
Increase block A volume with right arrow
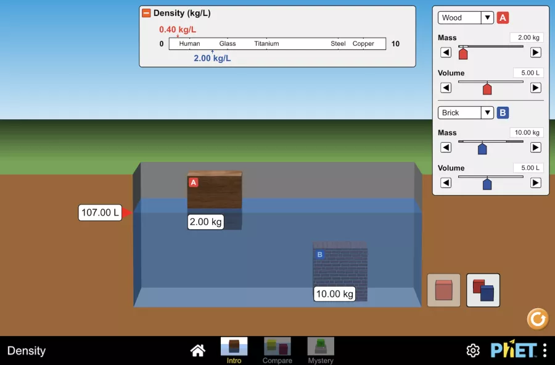click(535, 88)
